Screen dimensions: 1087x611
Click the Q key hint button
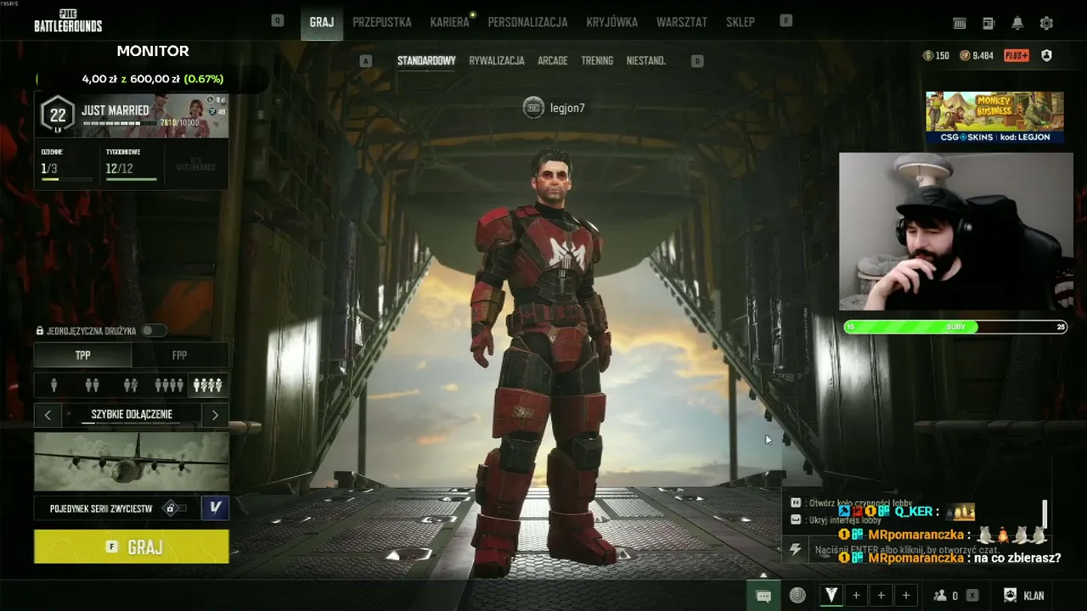tap(278, 20)
